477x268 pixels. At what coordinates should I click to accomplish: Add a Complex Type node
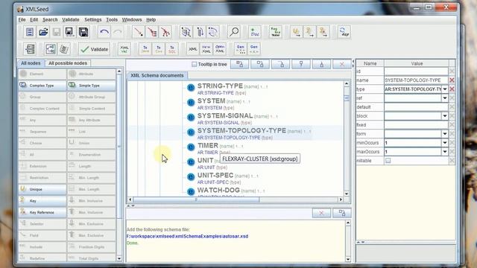[x=42, y=86]
